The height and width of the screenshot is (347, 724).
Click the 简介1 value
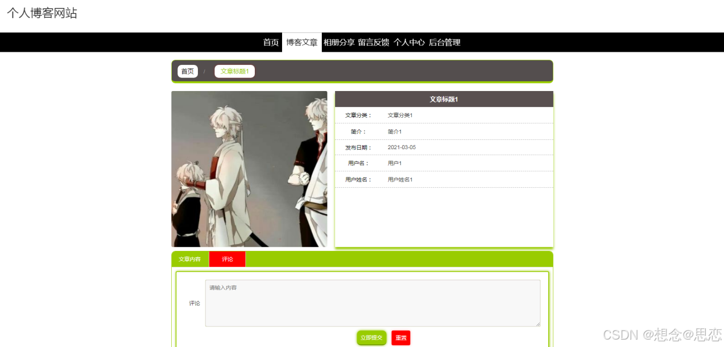tap(395, 131)
